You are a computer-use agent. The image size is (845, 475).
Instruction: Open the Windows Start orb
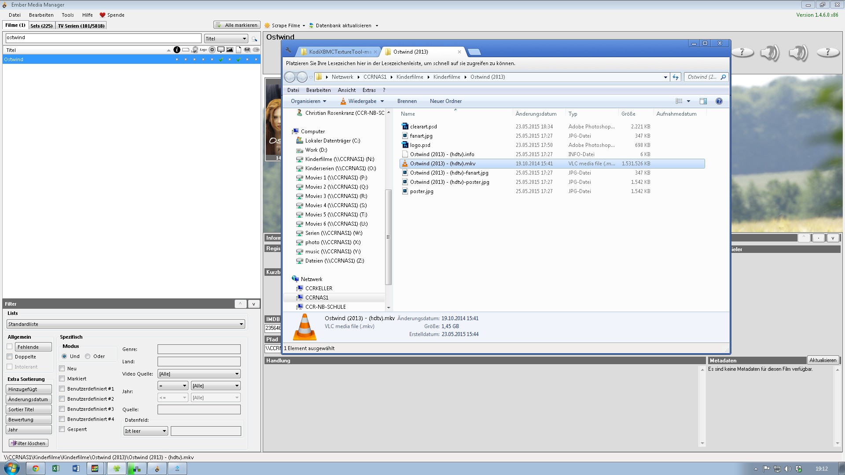pos(12,468)
